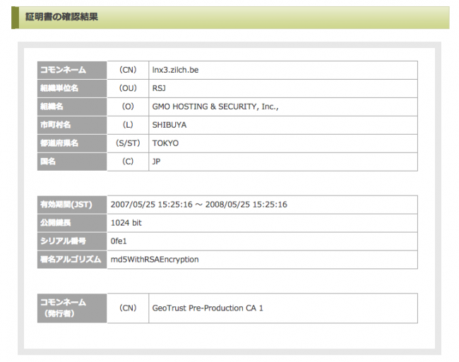
Task: Click the 有効期間(JST) row header
Action: point(72,205)
